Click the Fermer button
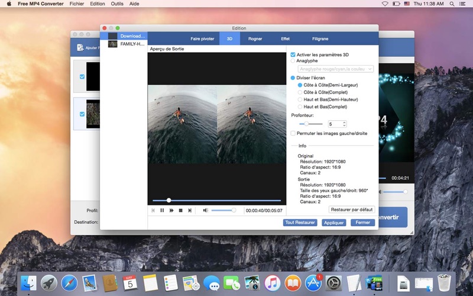473x296 pixels. click(x=362, y=223)
